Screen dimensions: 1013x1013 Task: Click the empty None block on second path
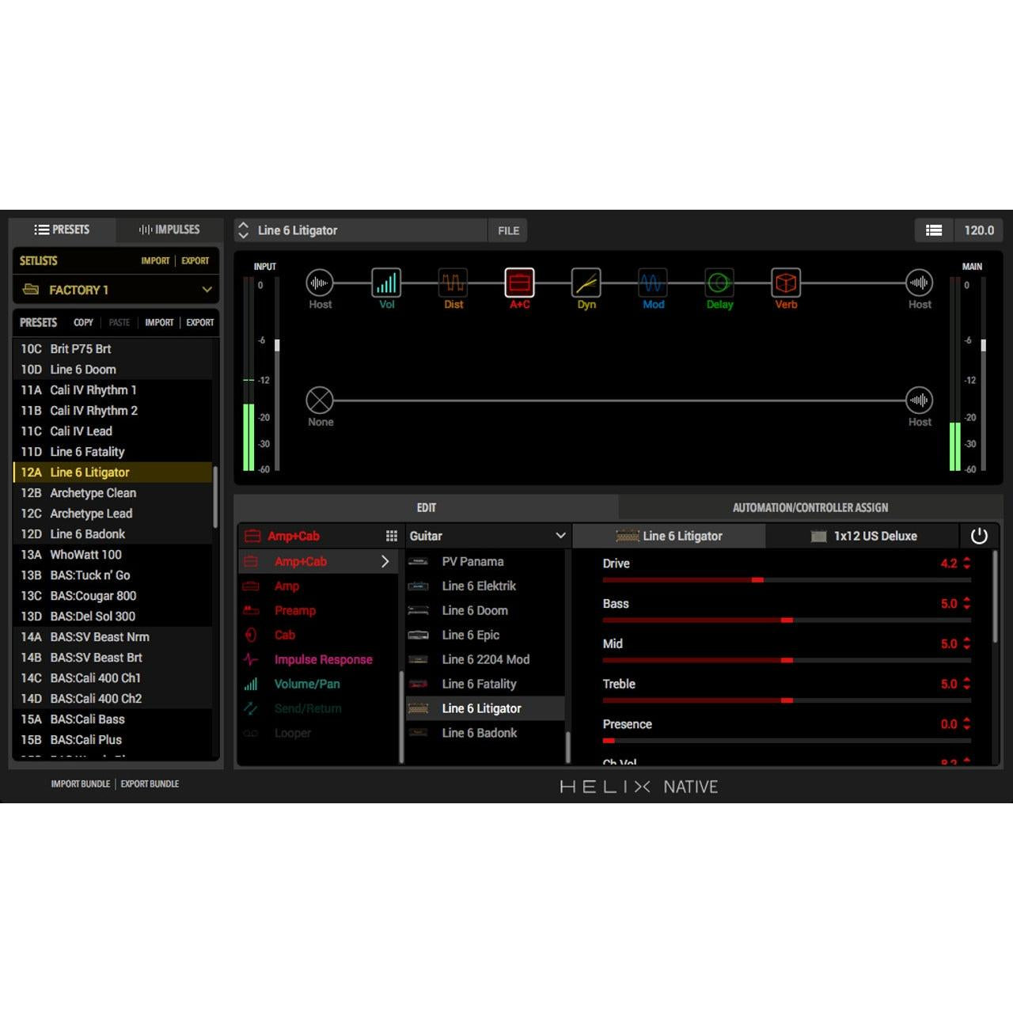321,400
